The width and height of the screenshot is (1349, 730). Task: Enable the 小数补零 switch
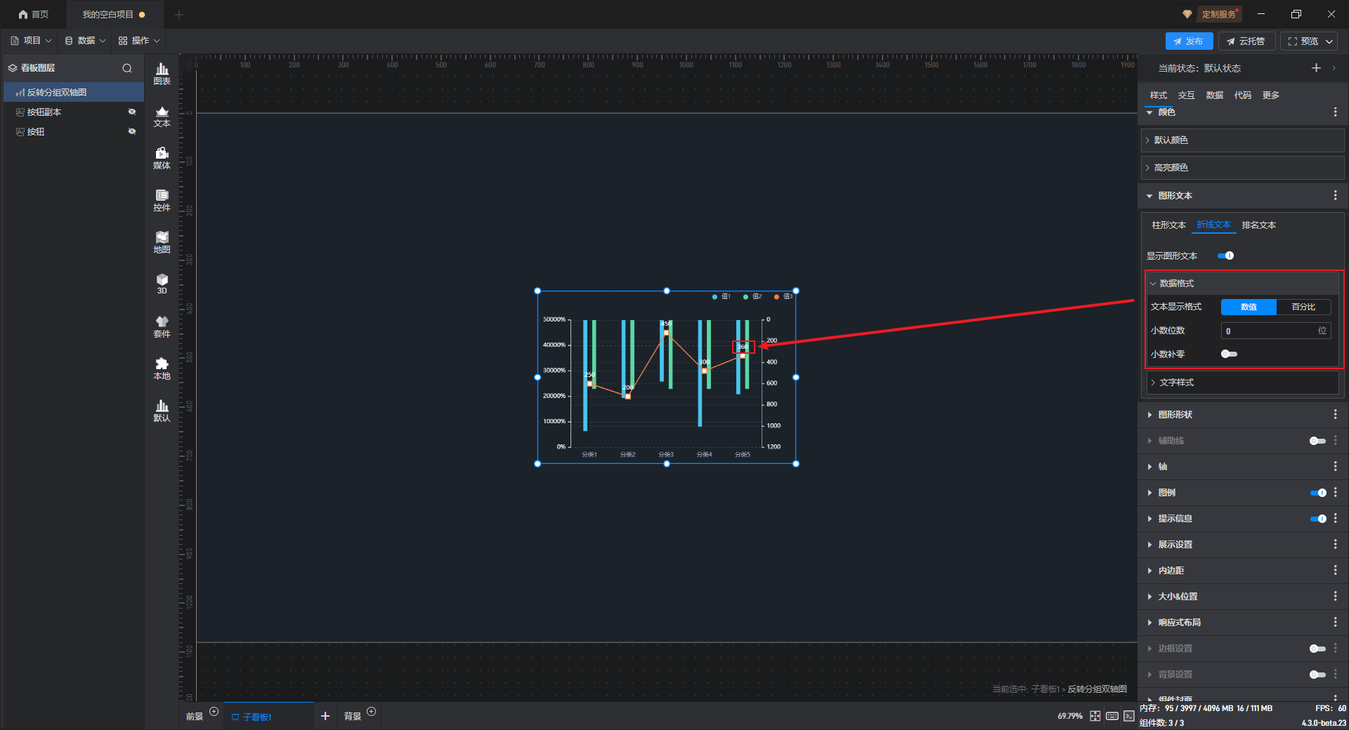1229,354
